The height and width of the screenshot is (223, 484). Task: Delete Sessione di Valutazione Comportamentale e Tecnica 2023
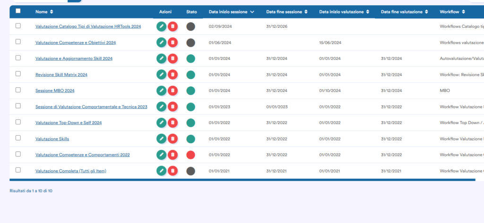coord(173,107)
